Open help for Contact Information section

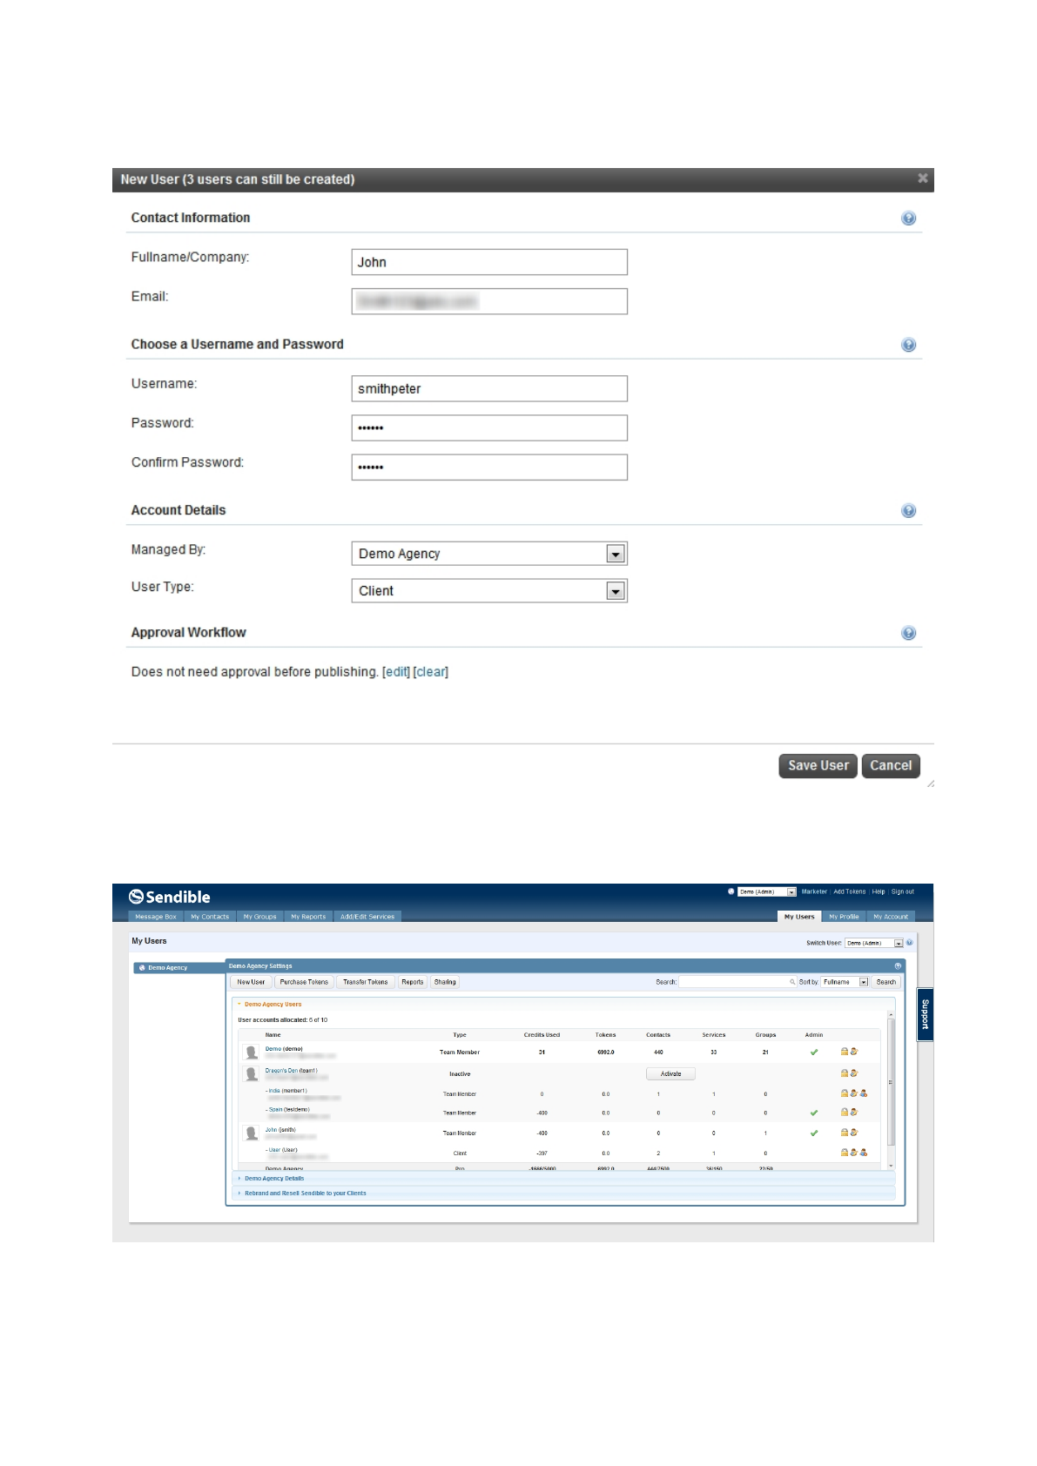[908, 219]
